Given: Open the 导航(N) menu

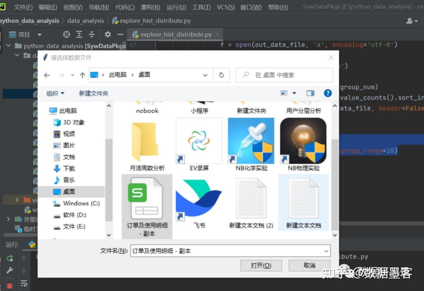Looking at the screenshot, I should click(99, 7).
